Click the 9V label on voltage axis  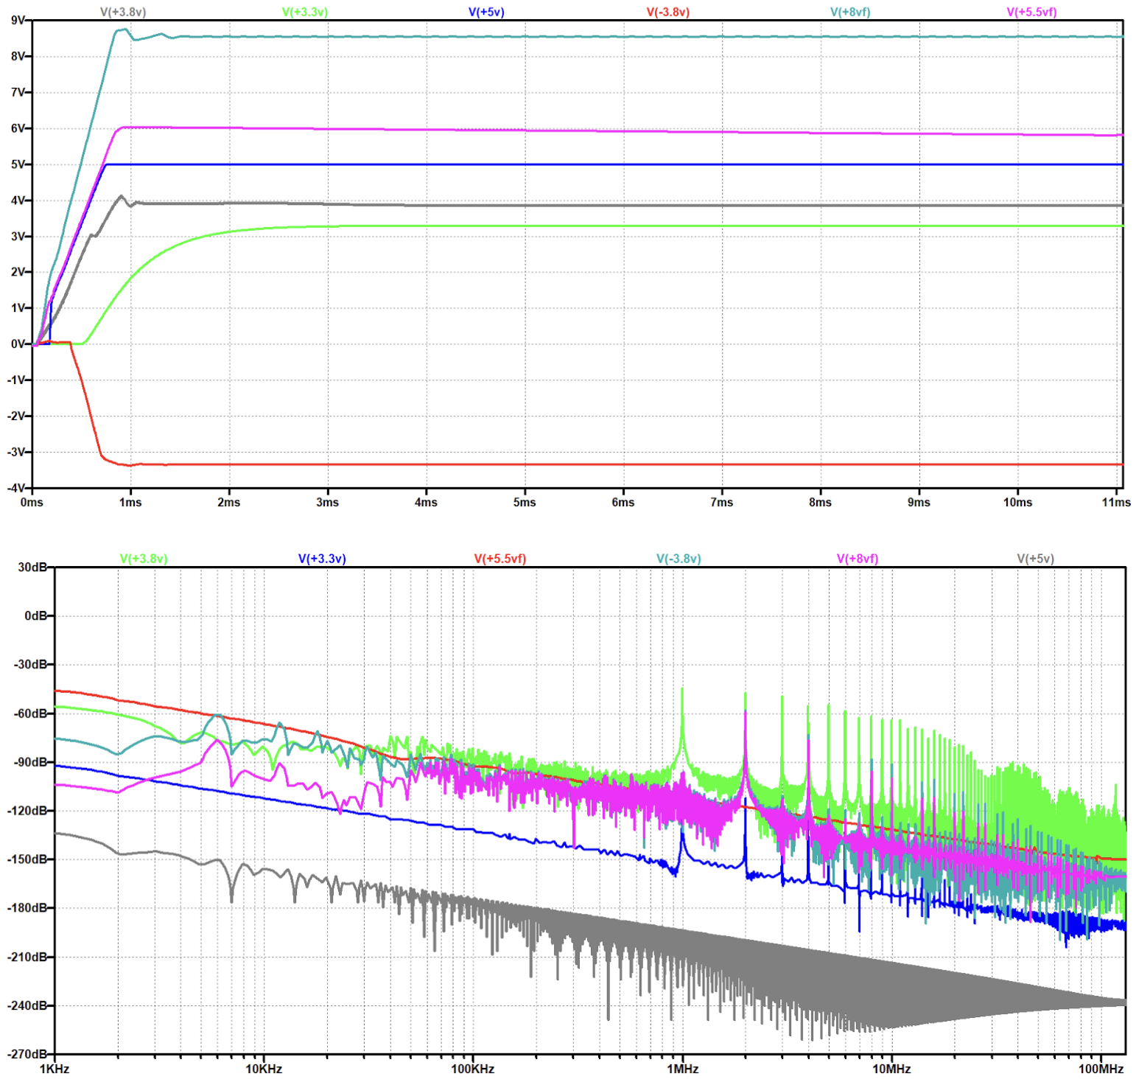pos(18,21)
